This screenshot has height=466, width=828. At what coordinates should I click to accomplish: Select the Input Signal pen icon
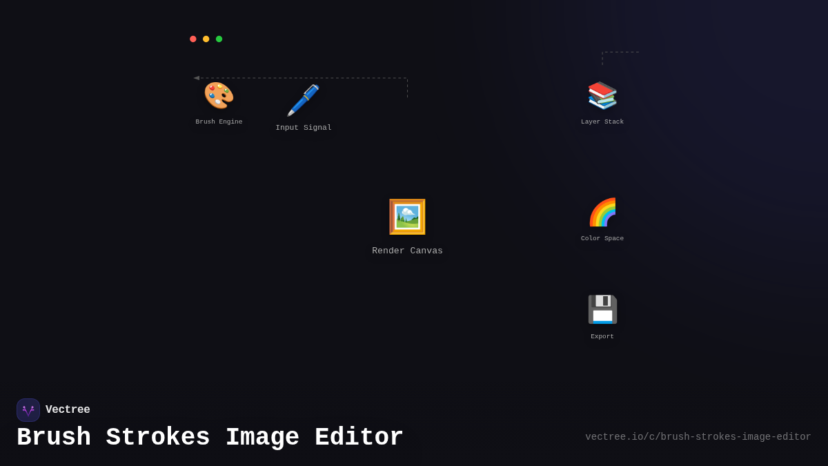point(304,100)
